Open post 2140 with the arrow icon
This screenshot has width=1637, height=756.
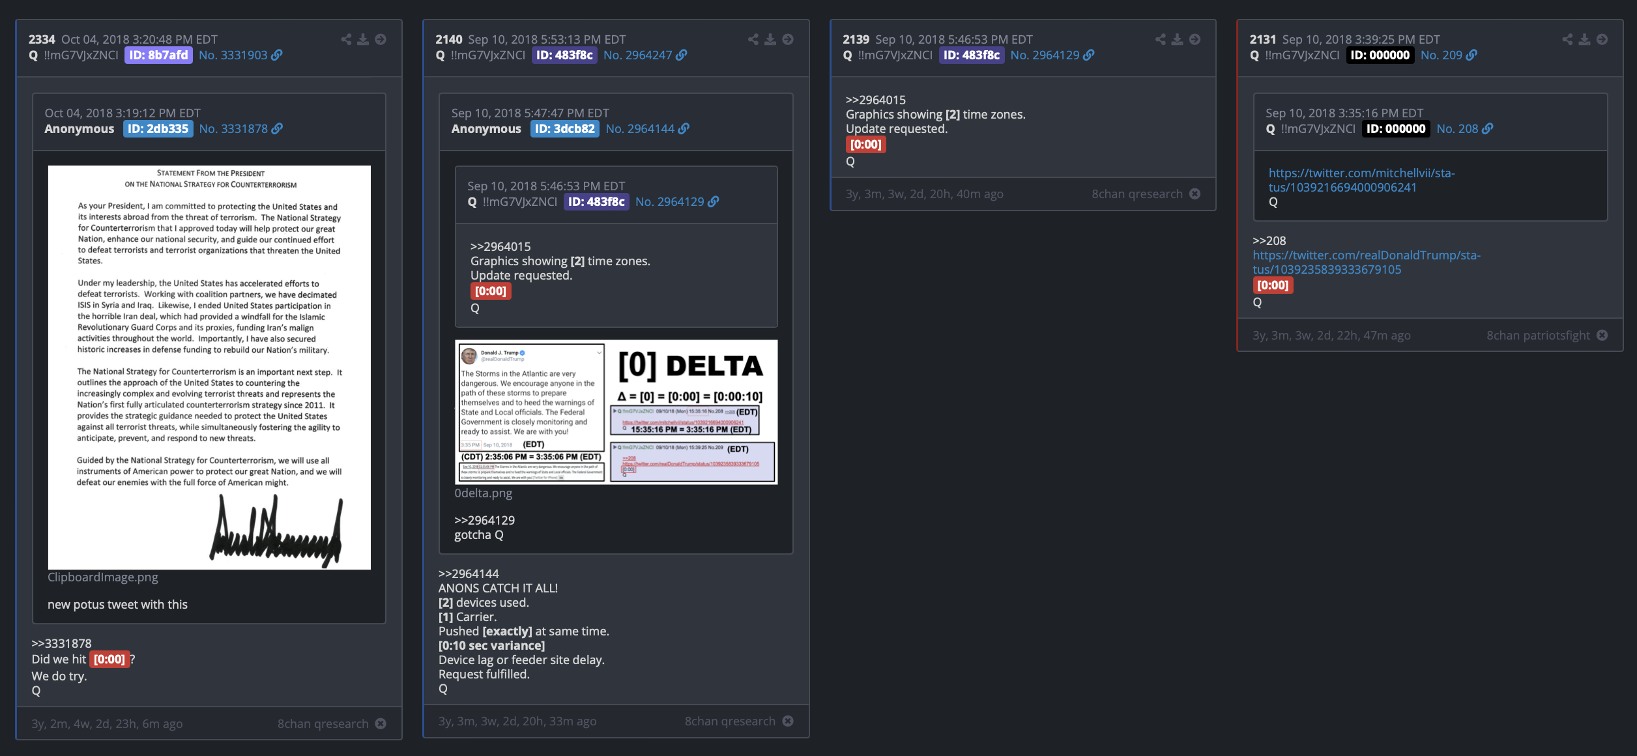click(x=787, y=39)
